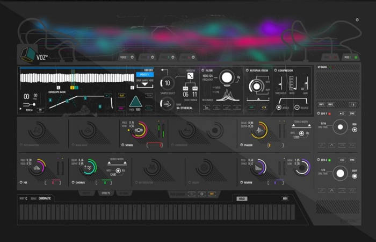Click the Phaser effect waveform knob
Screen dimensions: 376x242
point(259,130)
